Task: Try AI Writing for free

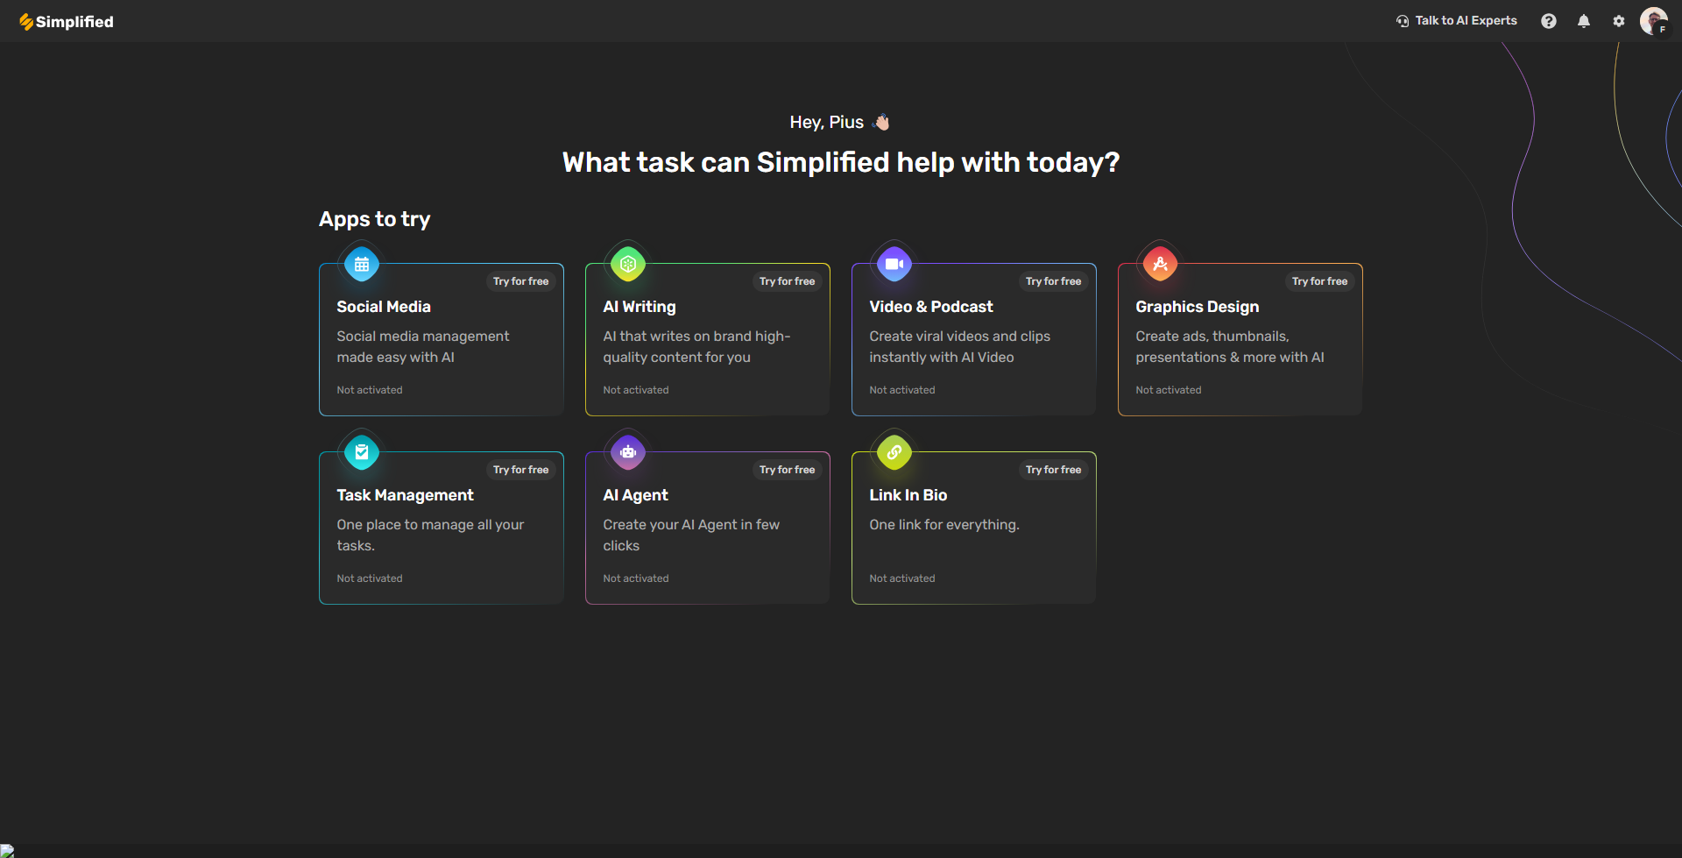Action: [788, 281]
